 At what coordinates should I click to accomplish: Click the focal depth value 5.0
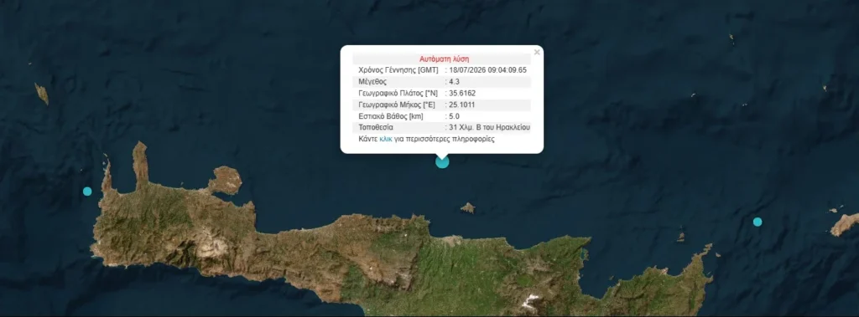coord(454,116)
